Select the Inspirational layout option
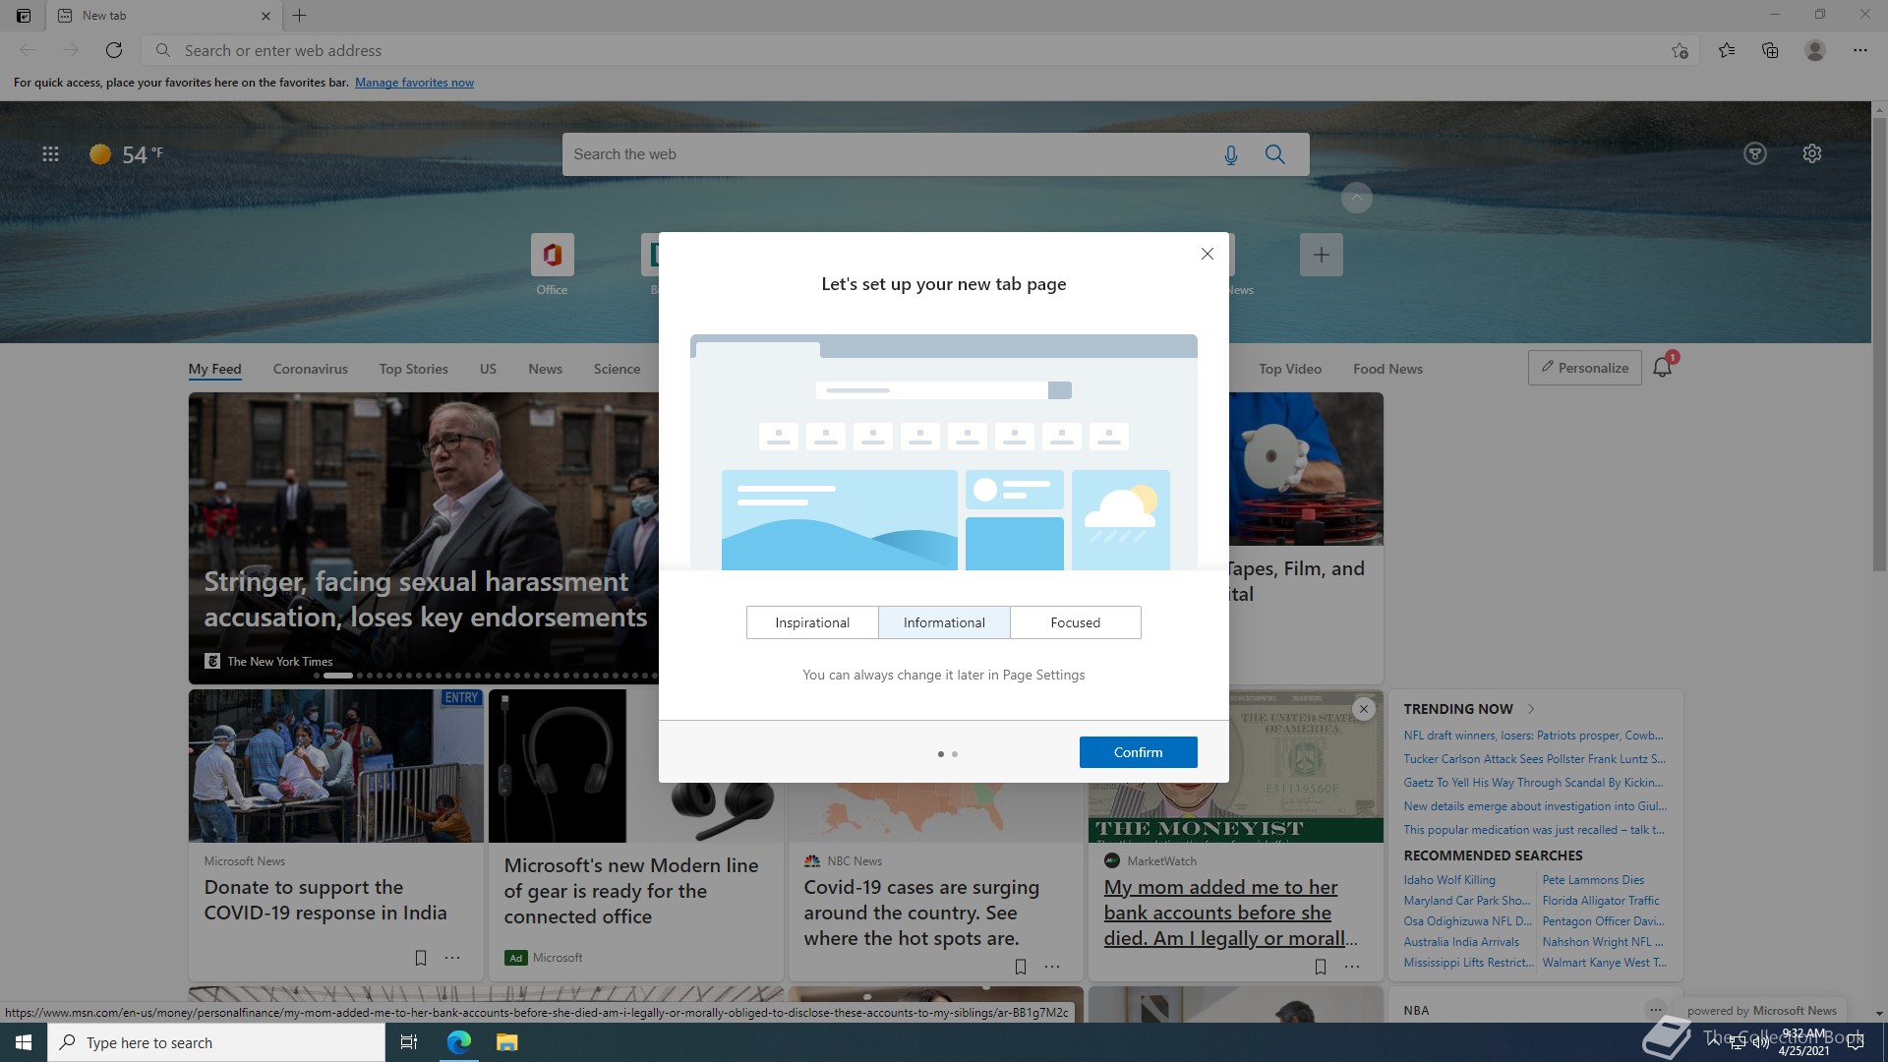This screenshot has height=1062, width=1888. [812, 622]
